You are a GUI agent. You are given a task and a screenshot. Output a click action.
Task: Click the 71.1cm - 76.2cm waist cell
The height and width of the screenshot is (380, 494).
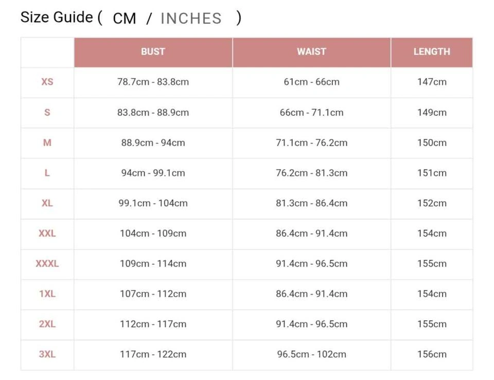(x=312, y=143)
